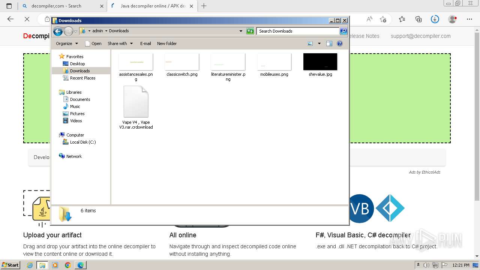The height and width of the screenshot is (270, 480).
Task: Select Documents library
Action: click(80, 99)
